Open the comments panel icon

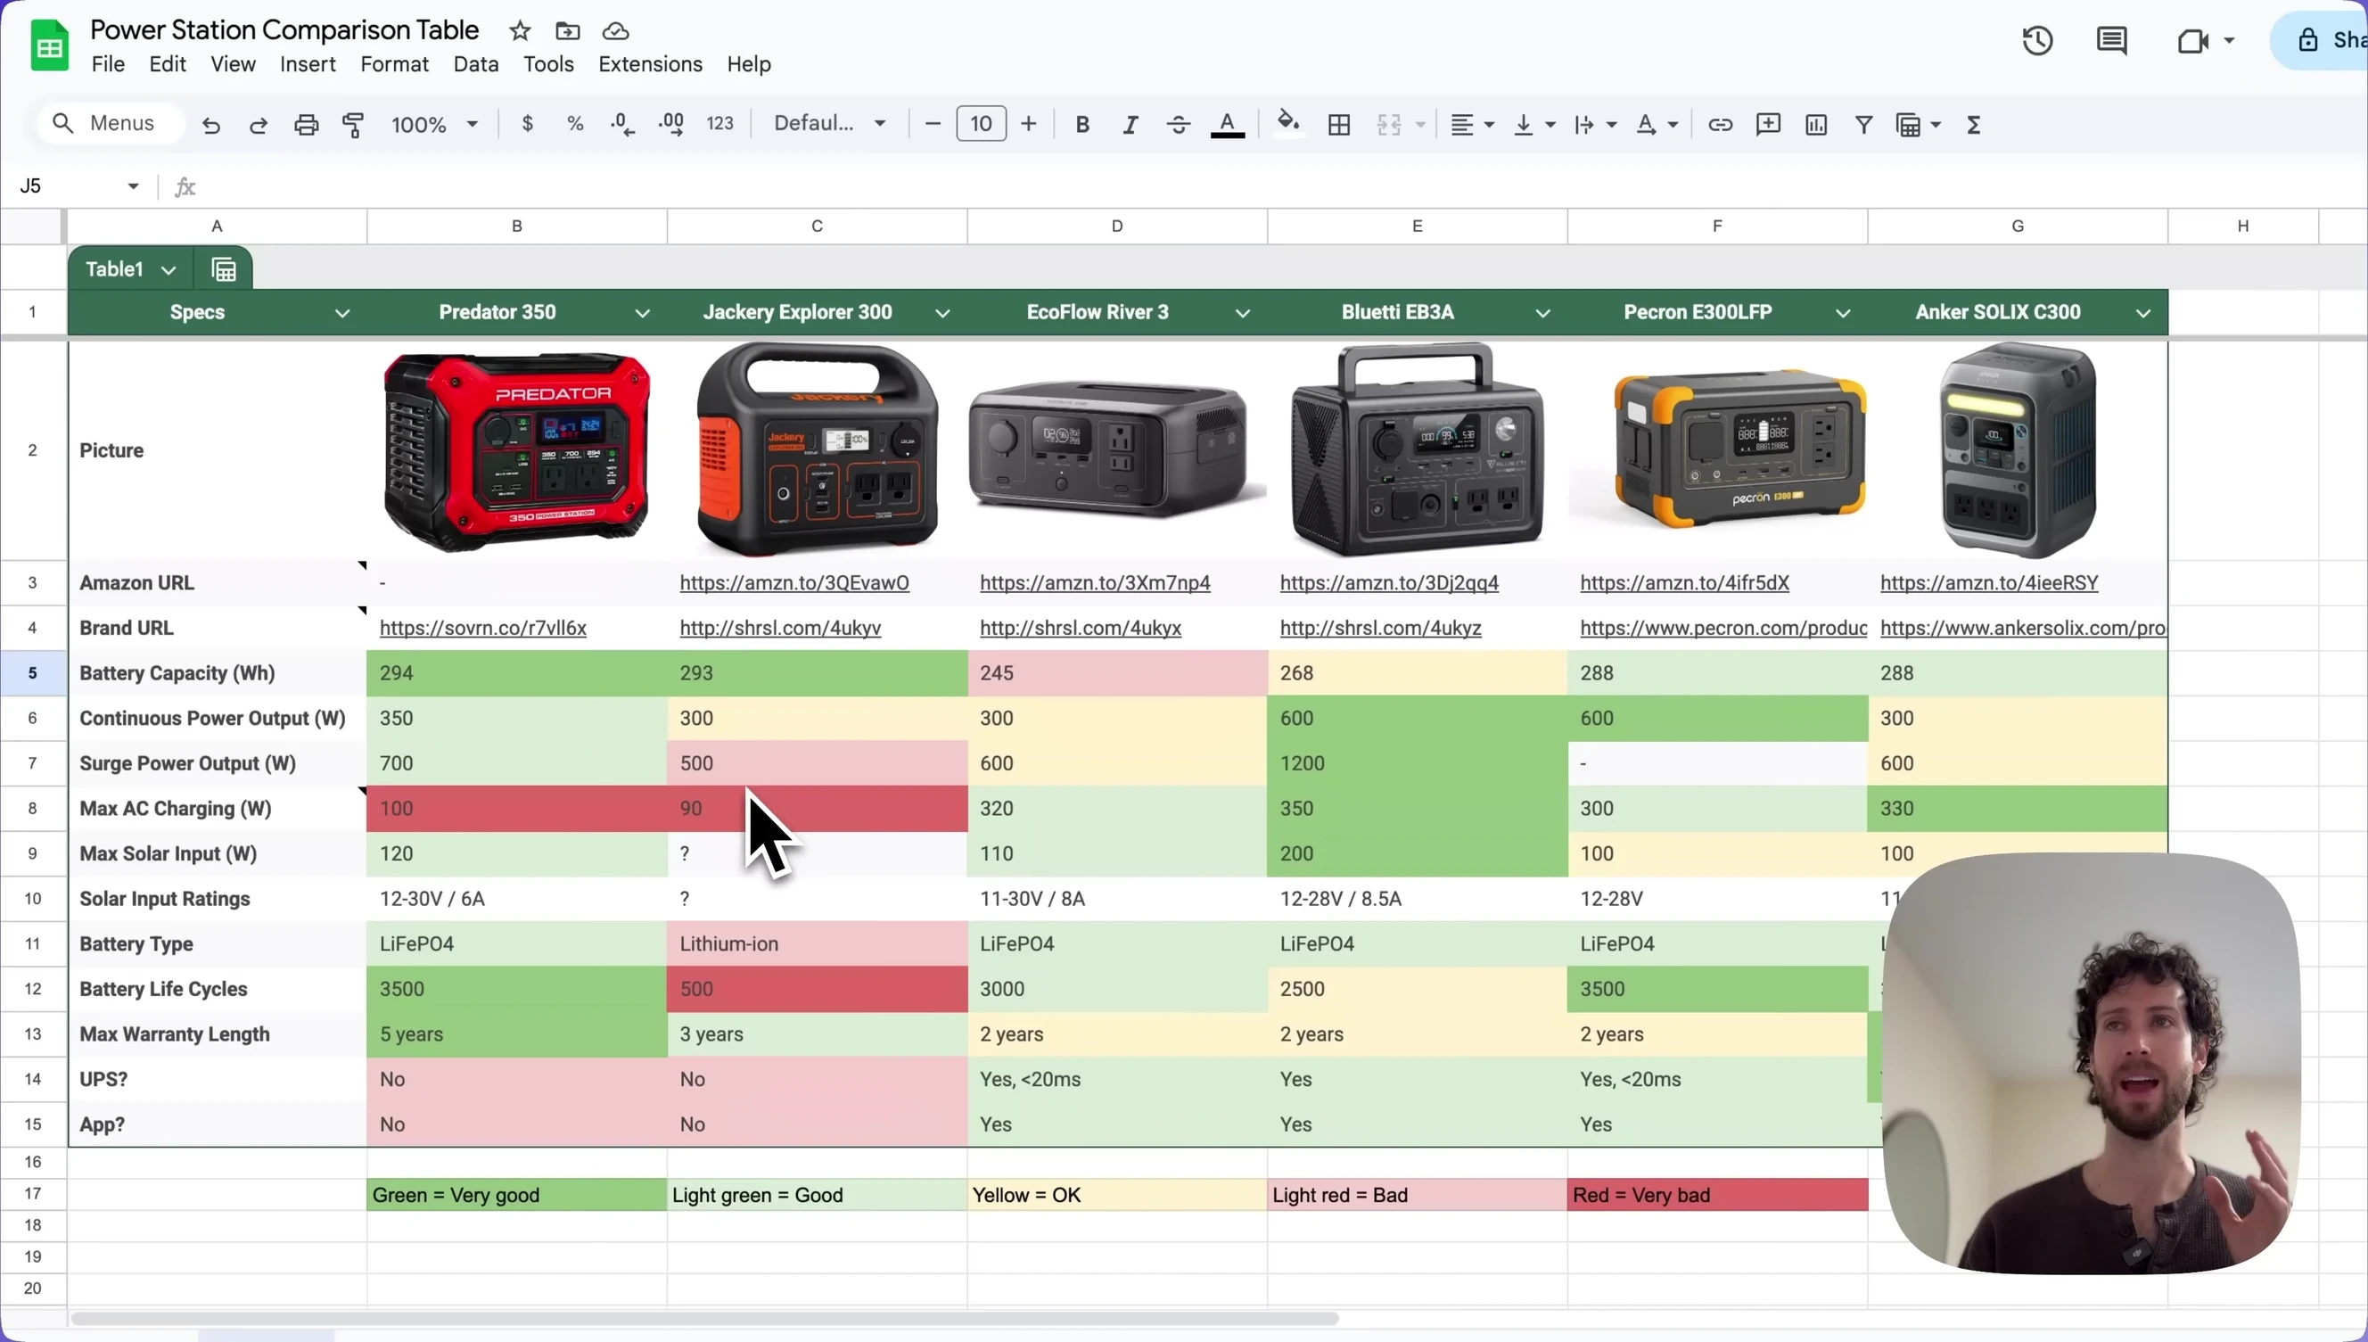coord(2111,40)
